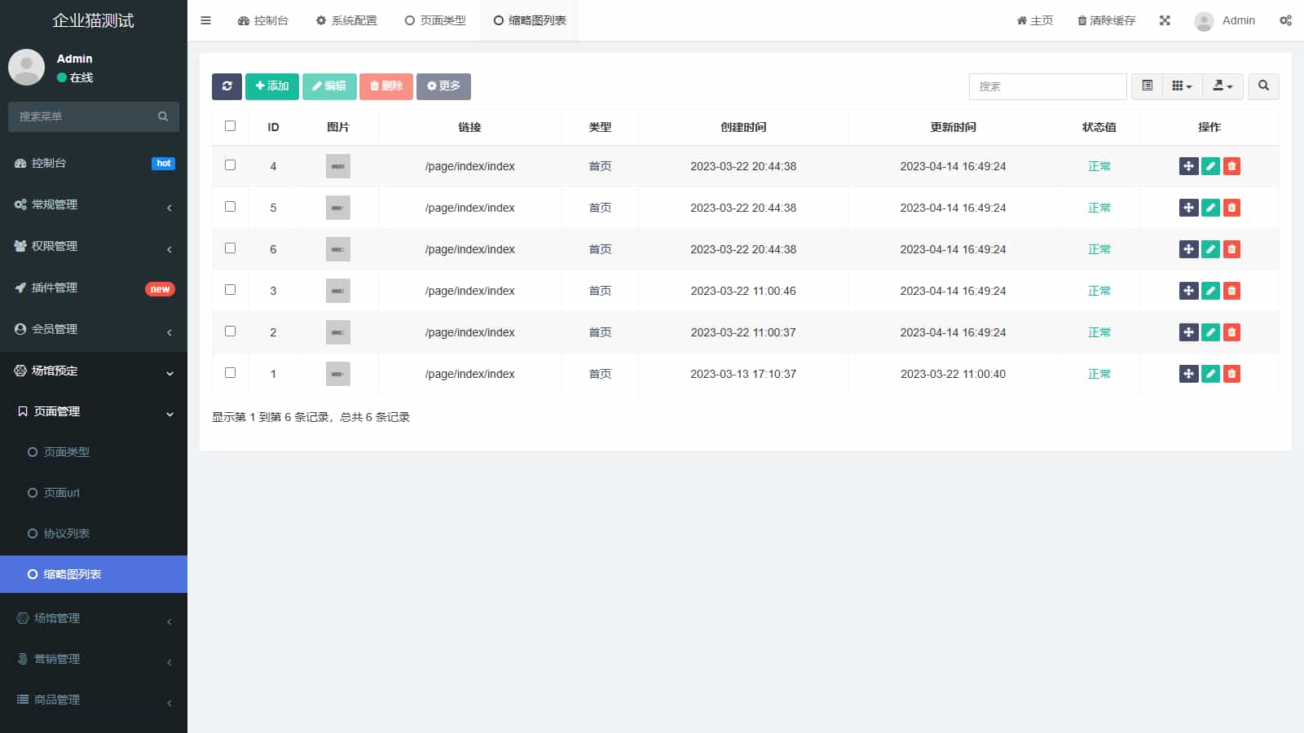Image resolution: width=1304 pixels, height=733 pixels.
Task: Check the checkbox for row ID 3
Action: click(230, 290)
